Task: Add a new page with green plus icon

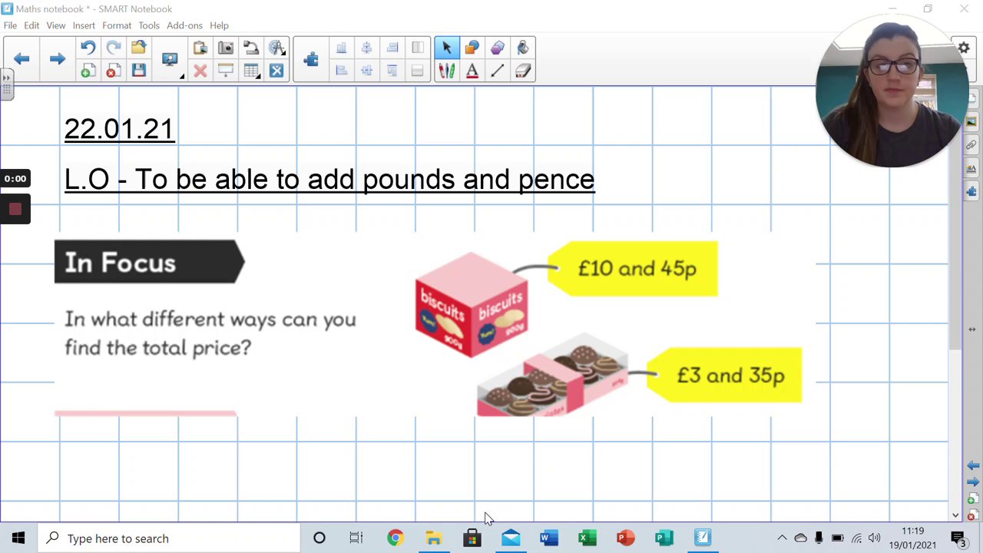Action: tap(88, 71)
